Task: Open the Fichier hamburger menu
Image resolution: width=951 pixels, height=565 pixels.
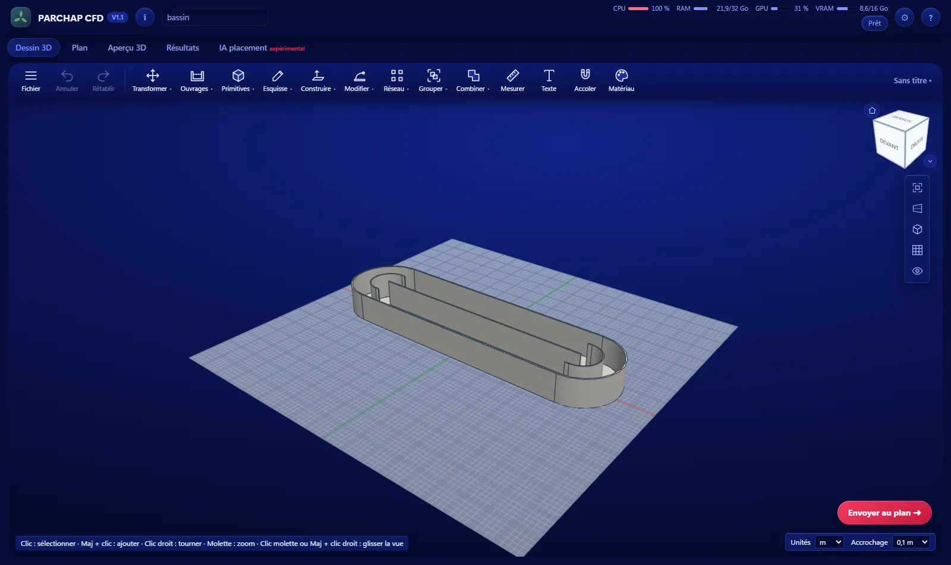Action: click(31, 80)
